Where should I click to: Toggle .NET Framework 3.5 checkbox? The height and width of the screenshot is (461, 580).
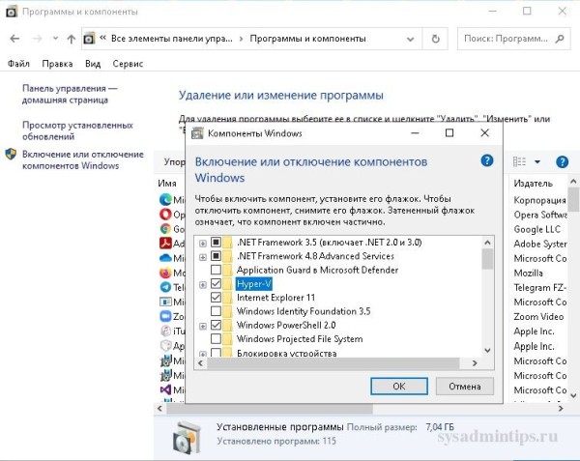216,243
